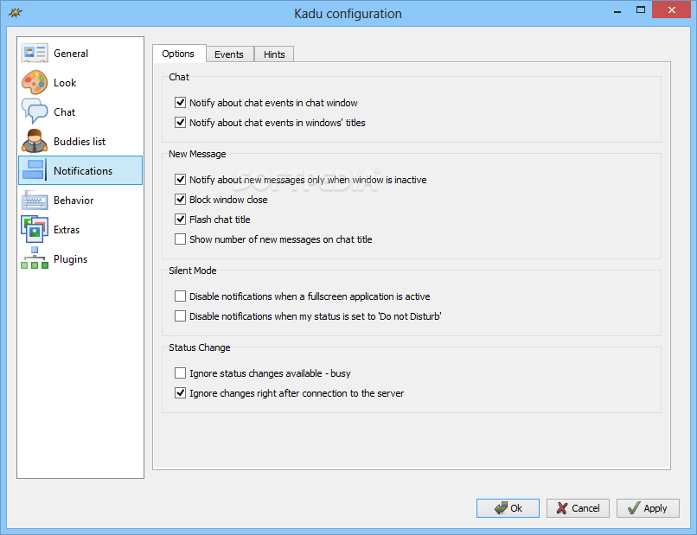The height and width of the screenshot is (535, 697).
Task: Check Disable notifications when status is 'Do not Disturb'
Action: point(180,316)
